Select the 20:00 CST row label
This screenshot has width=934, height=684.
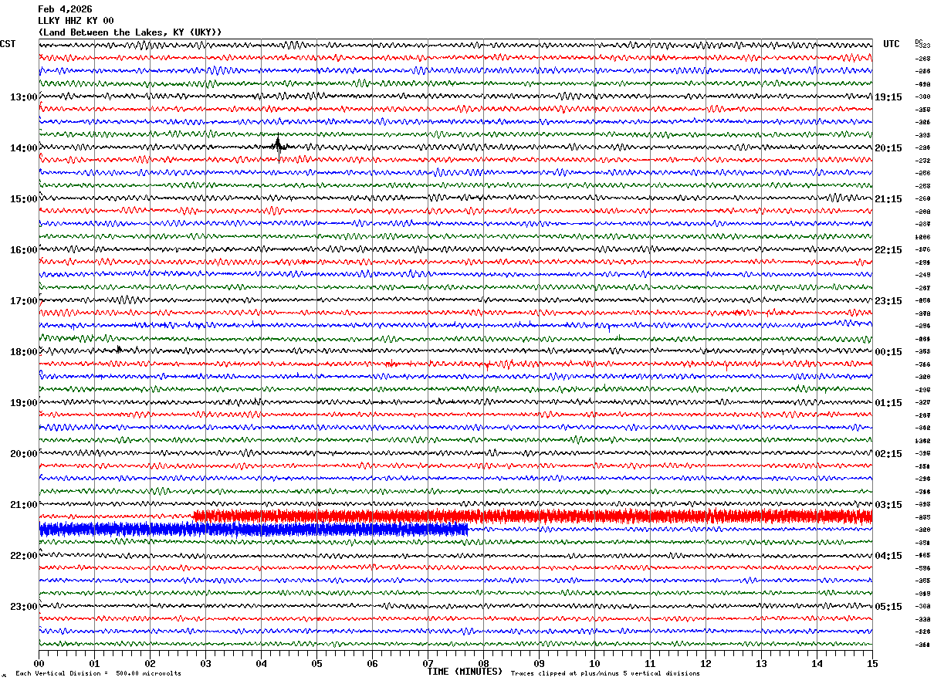(24, 454)
